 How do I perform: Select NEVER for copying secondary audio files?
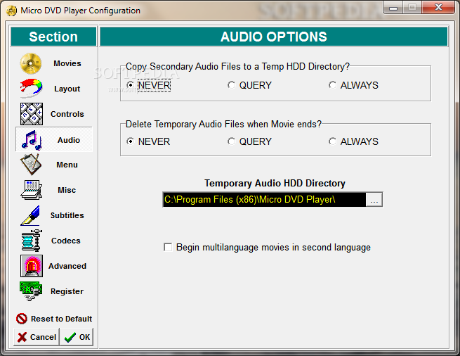131,85
